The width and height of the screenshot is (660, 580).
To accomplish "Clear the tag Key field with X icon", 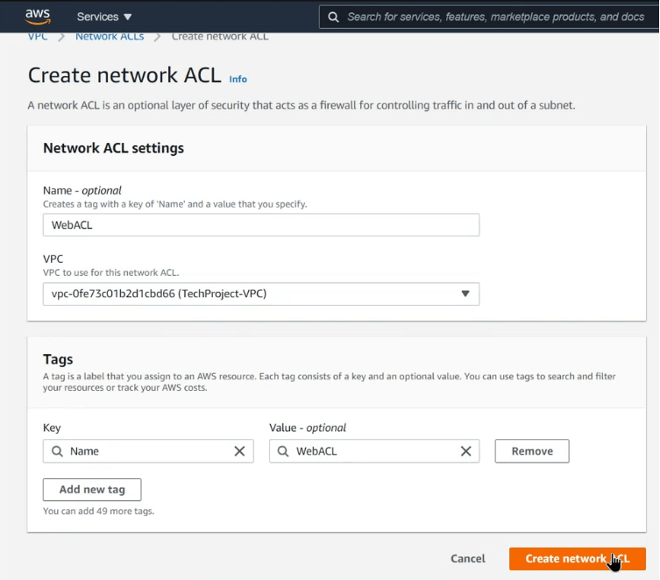I will (x=239, y=451).
